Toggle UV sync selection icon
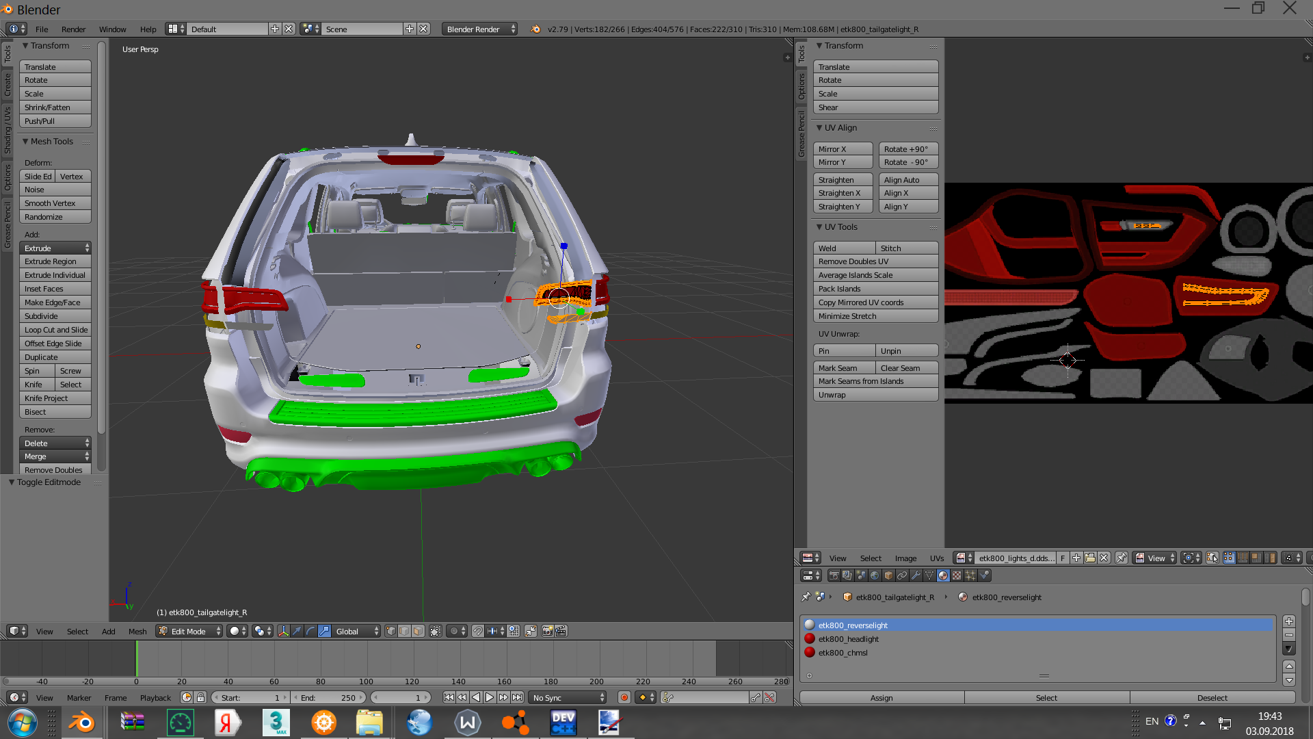Image resolution: width=1313 pixels, height=739 pixels. pos(1212,558)
